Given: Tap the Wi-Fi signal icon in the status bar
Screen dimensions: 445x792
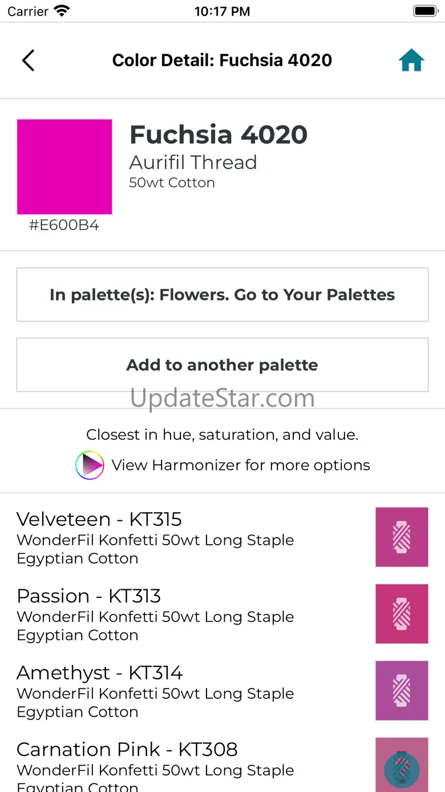Looking at the screenshot, I should coord(61,11).
